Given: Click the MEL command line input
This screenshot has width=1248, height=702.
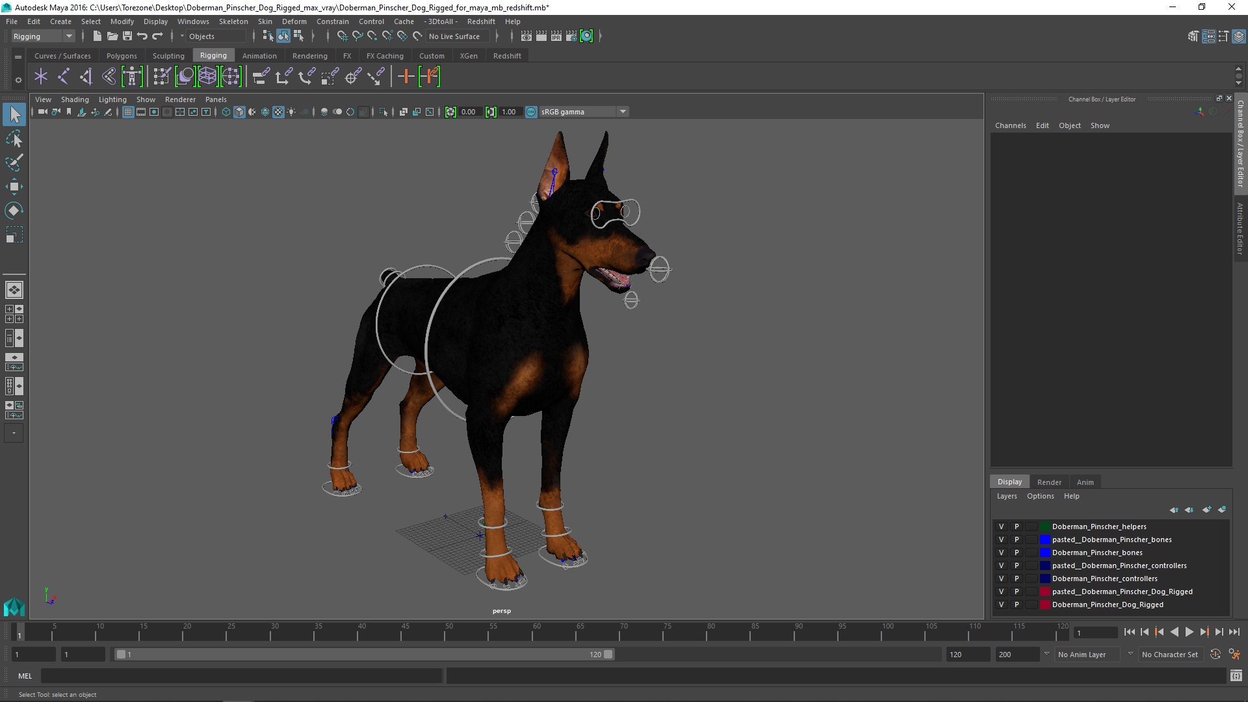Looking at the screenshot, I should [x=241, y=676].
